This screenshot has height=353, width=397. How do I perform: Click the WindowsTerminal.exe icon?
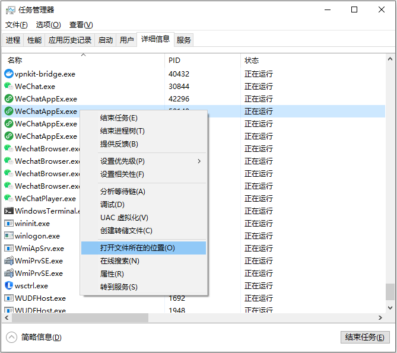point(9,211)
